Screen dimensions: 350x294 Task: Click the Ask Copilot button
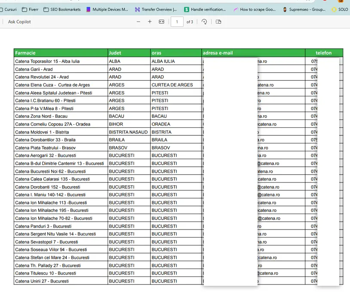(19, 21)
